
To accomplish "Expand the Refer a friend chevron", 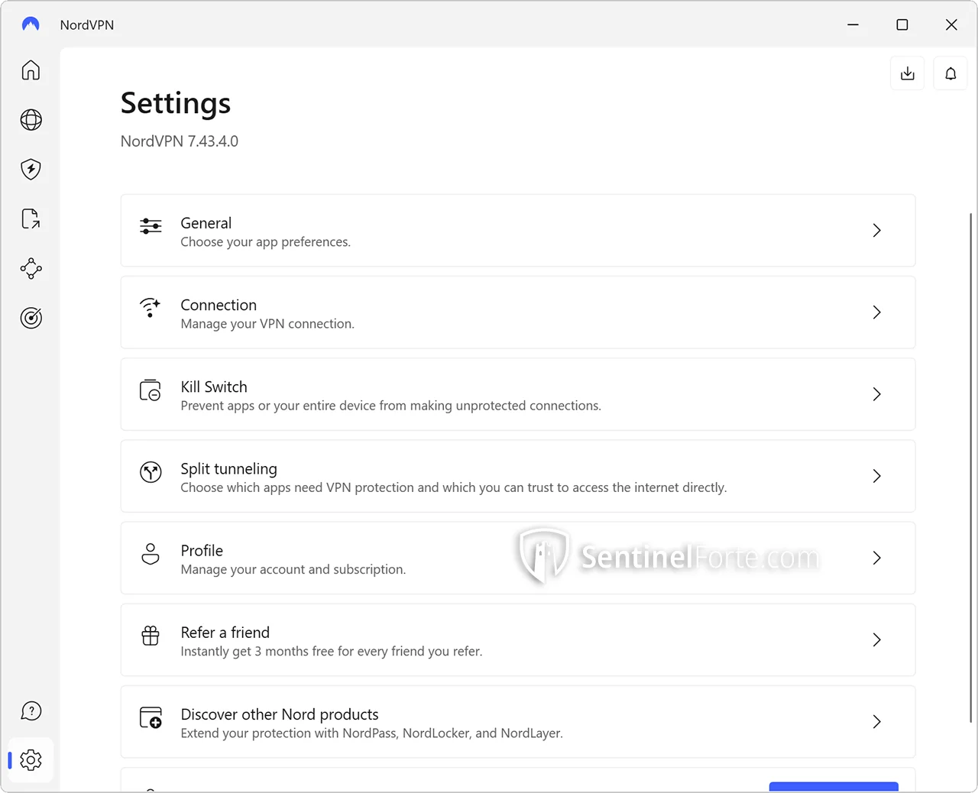I will (x=876, y=640).
